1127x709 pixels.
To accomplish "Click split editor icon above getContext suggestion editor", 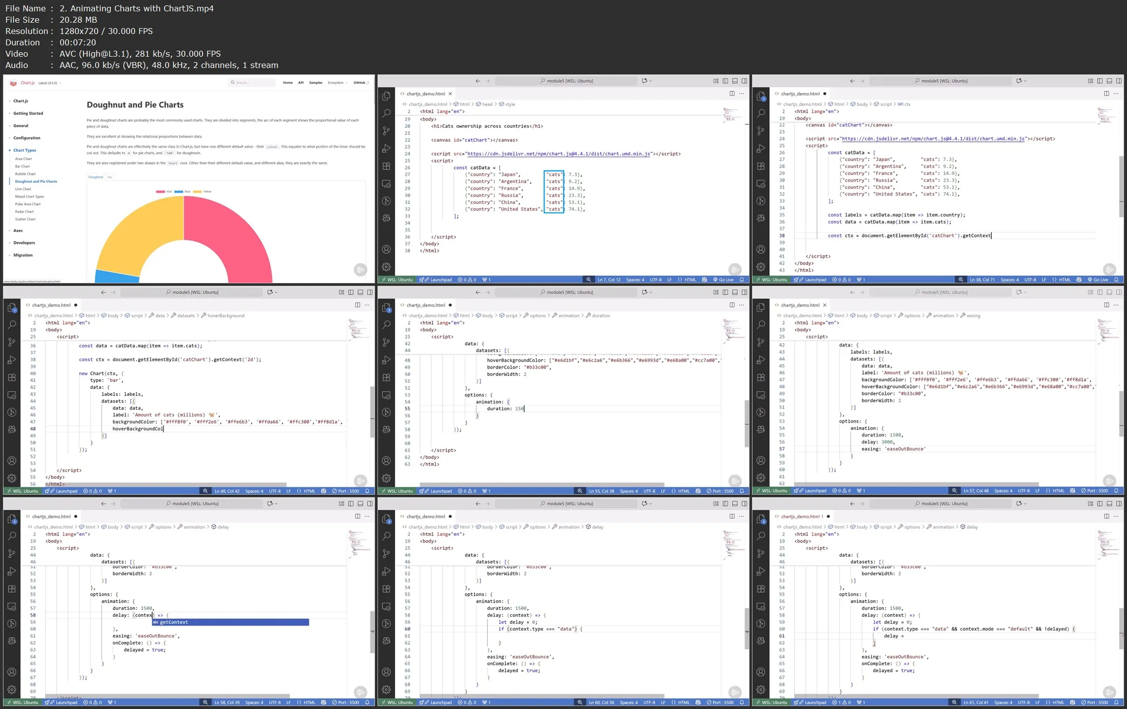I will point(357,516).
